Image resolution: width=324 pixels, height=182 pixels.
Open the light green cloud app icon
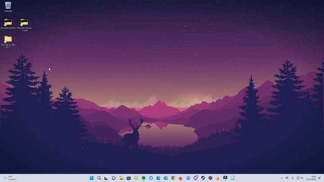136,178
